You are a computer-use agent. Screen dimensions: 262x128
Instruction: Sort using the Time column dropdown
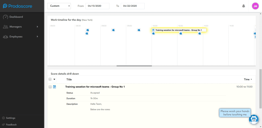[248, 79]
